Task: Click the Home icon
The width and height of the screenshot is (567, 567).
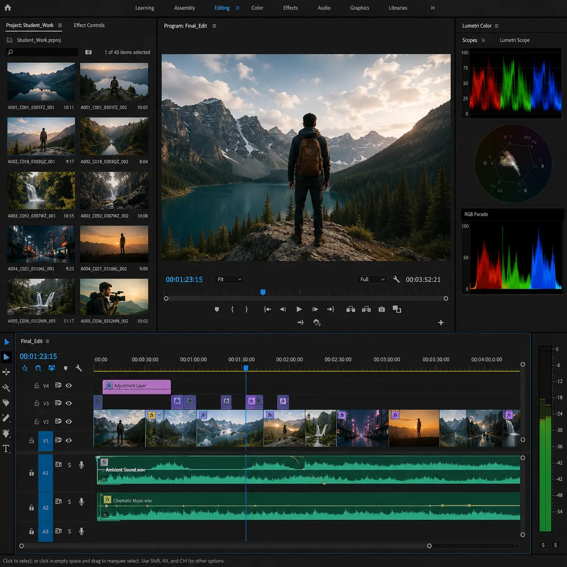Action: (8, 7)
